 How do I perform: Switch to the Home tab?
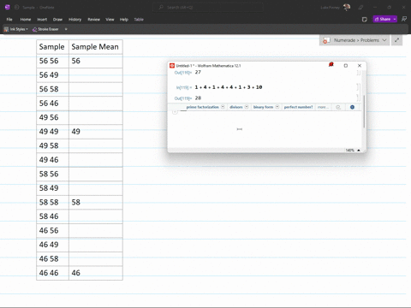(26, 20)
